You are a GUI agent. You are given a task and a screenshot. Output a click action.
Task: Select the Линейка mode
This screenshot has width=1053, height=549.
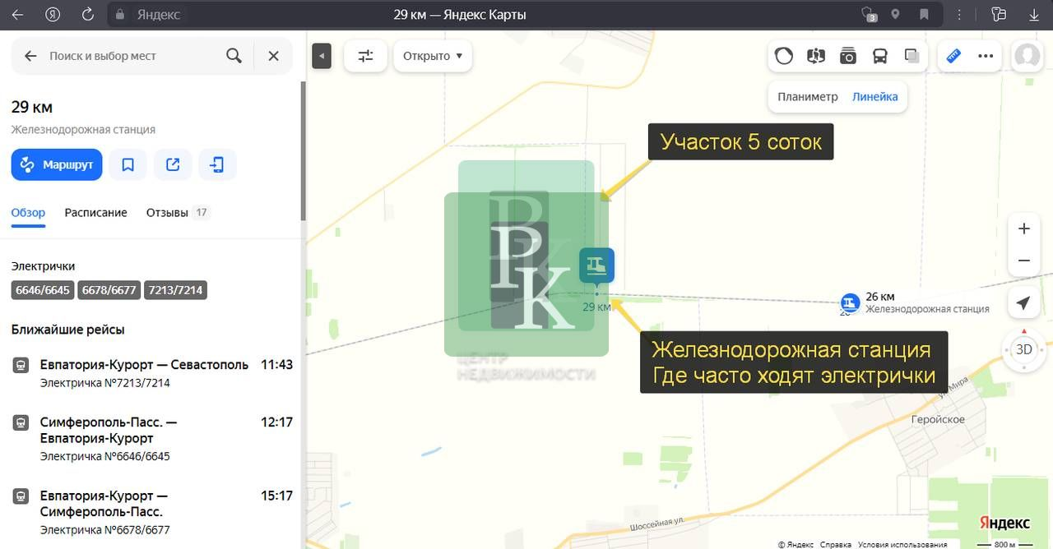[x=875, y=96]
